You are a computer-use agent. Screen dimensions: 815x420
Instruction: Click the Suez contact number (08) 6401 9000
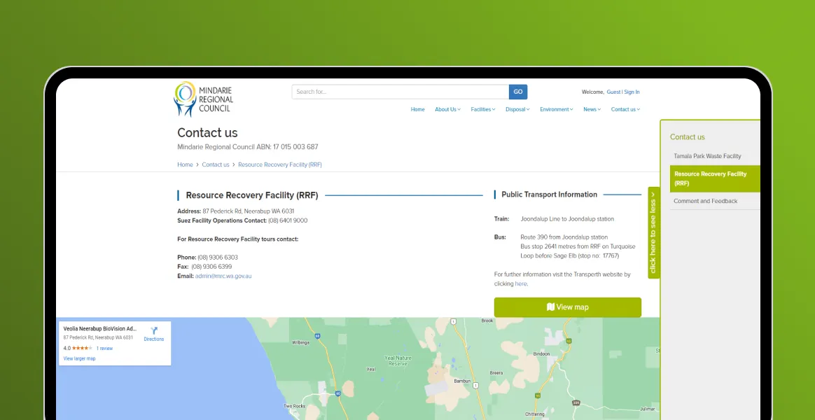288,220
